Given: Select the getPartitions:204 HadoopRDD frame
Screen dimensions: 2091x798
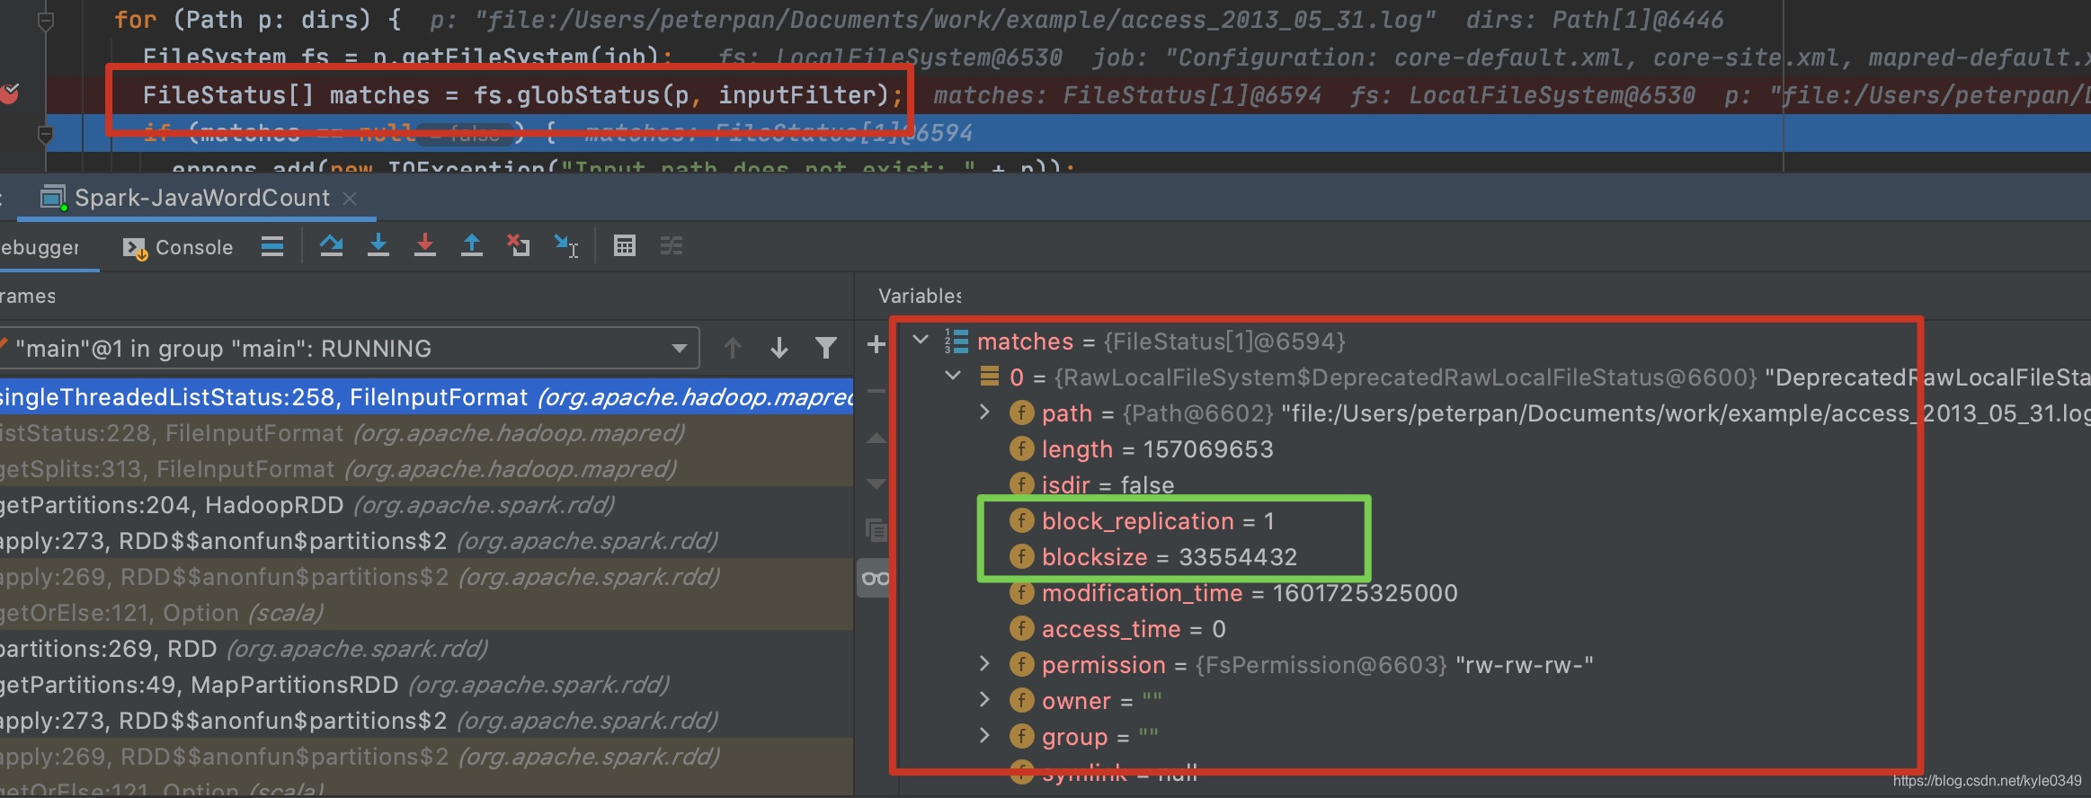Looking at the screenshot, I should coord(426,504).
